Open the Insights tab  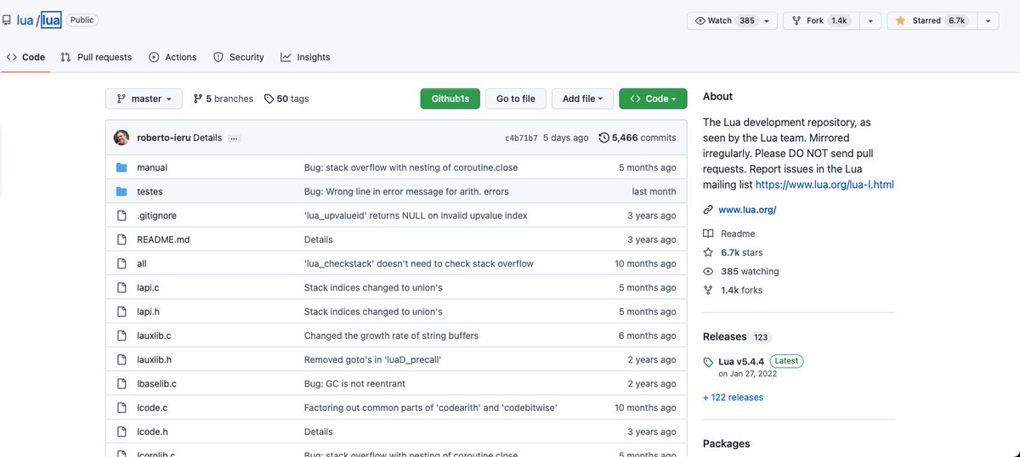[305, 57]
